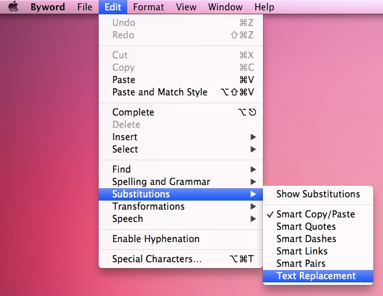This screenshot has width=383, height=296.
Task: Select Paste and Match Style
Action: pyautogui.click(x=180, y=92)
